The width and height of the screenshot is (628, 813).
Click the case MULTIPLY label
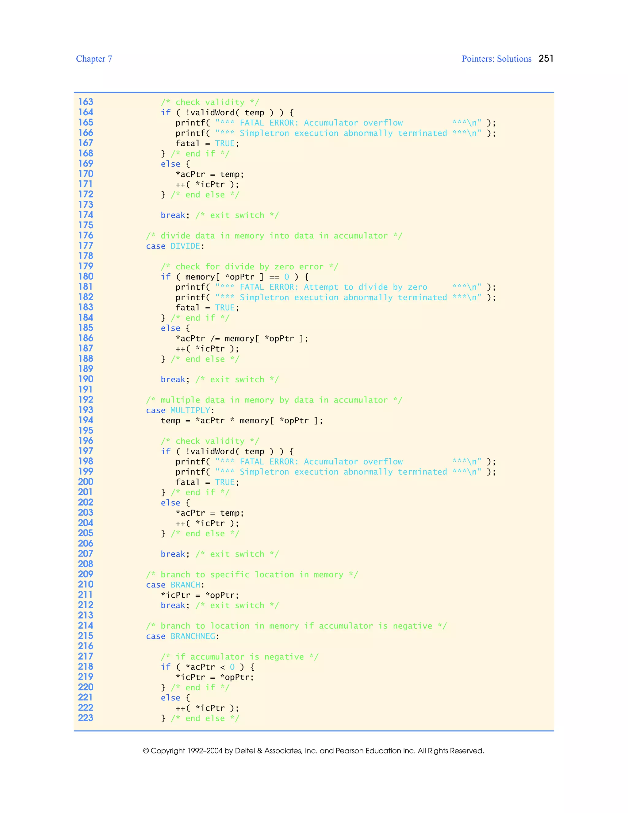point(180,410)
